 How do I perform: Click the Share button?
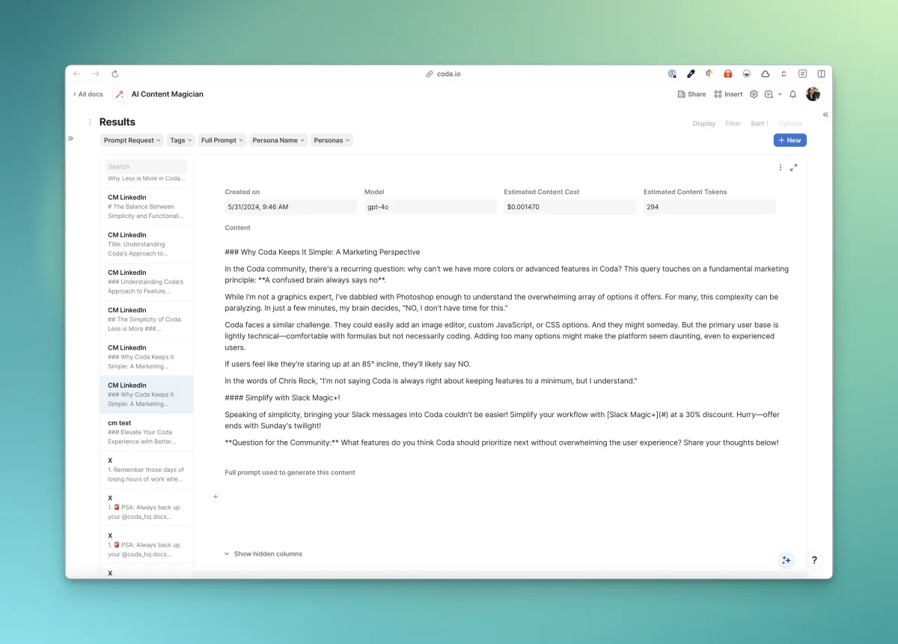(691, 94)
